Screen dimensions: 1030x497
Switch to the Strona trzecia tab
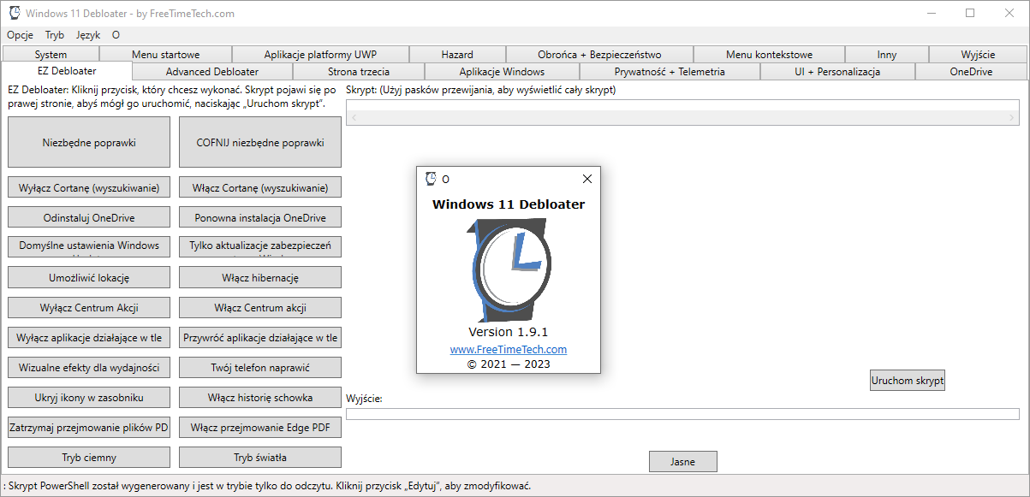(359, 72)
